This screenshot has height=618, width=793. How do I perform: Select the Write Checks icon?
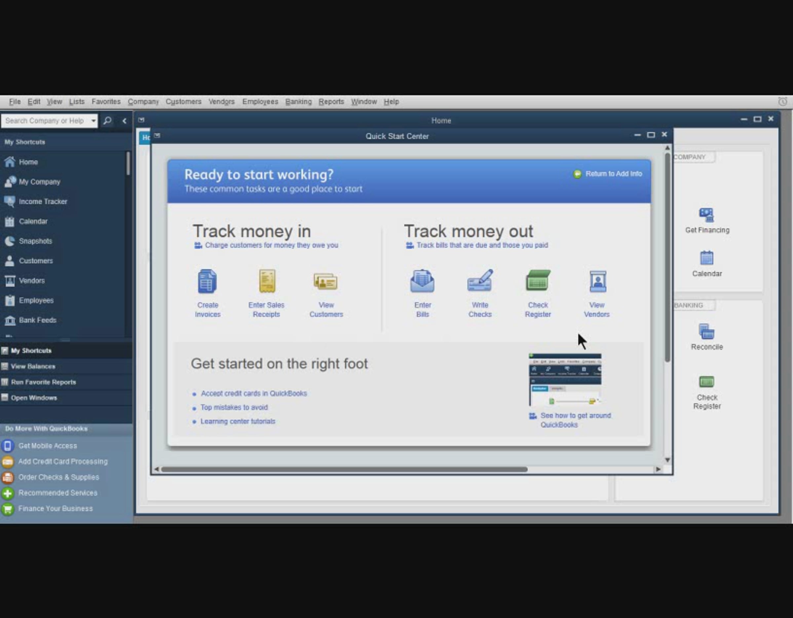click(480, 281)
